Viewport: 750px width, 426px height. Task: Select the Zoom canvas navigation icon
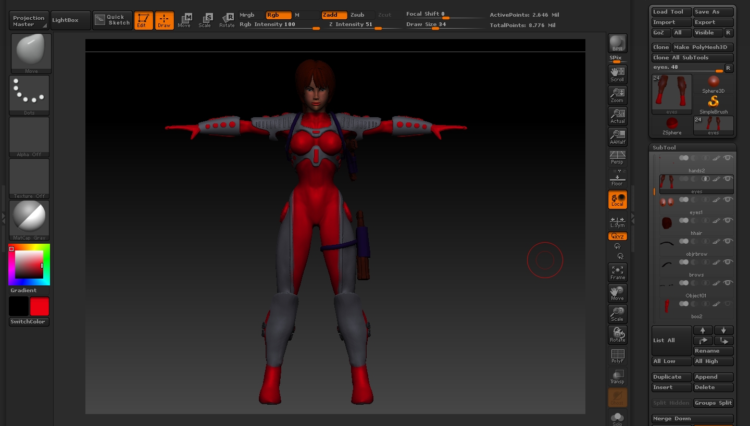pos(617,95)
